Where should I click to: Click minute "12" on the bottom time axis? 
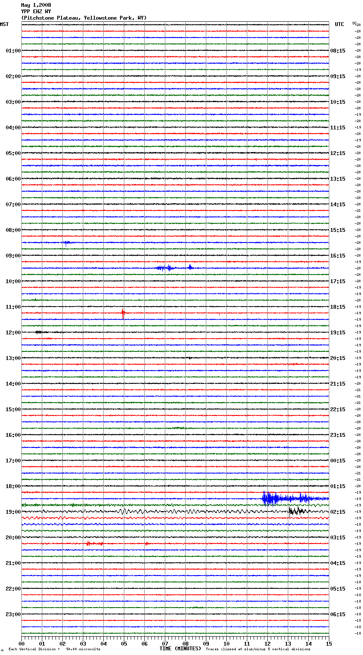(267, 643)
